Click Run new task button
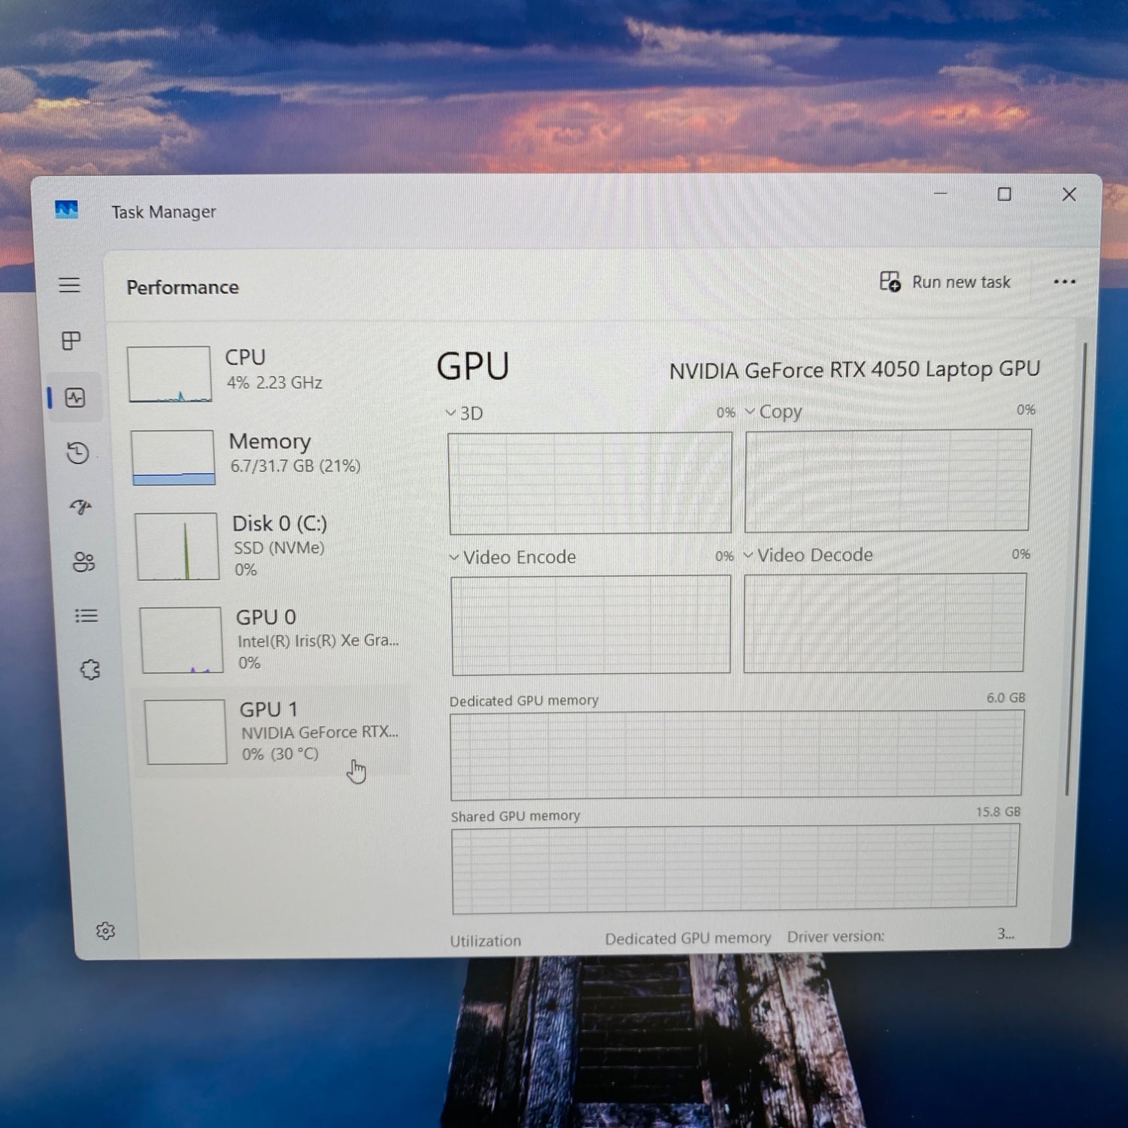The image size is (1128, 1128). pyautogui.click(x=945, y=282)
